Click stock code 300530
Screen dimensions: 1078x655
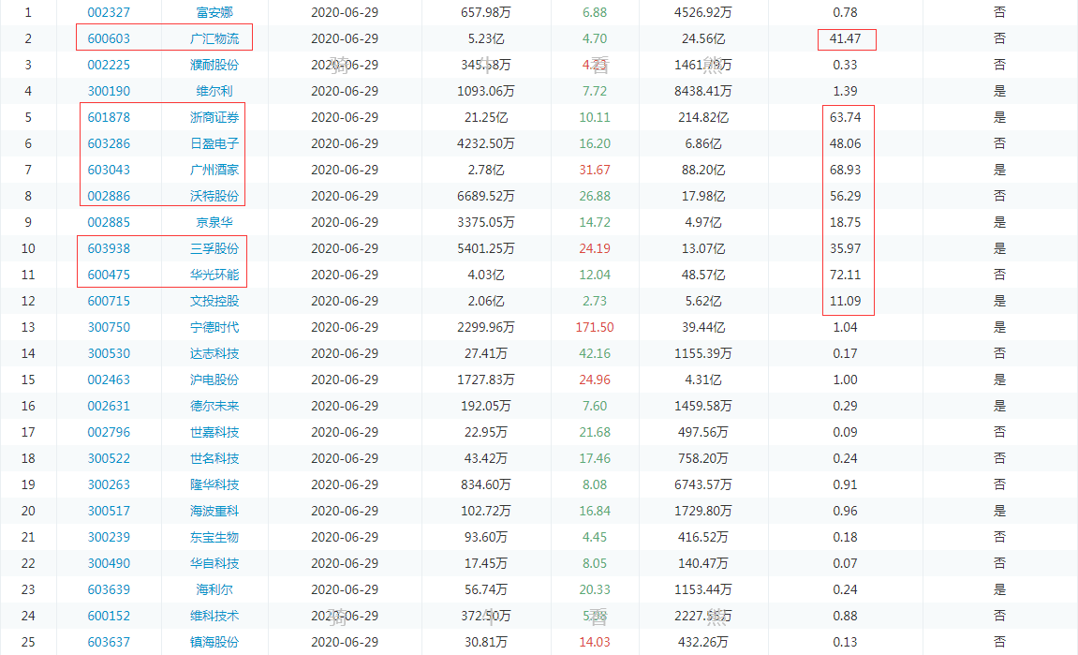pyautogui.click(x=109, y=353)
